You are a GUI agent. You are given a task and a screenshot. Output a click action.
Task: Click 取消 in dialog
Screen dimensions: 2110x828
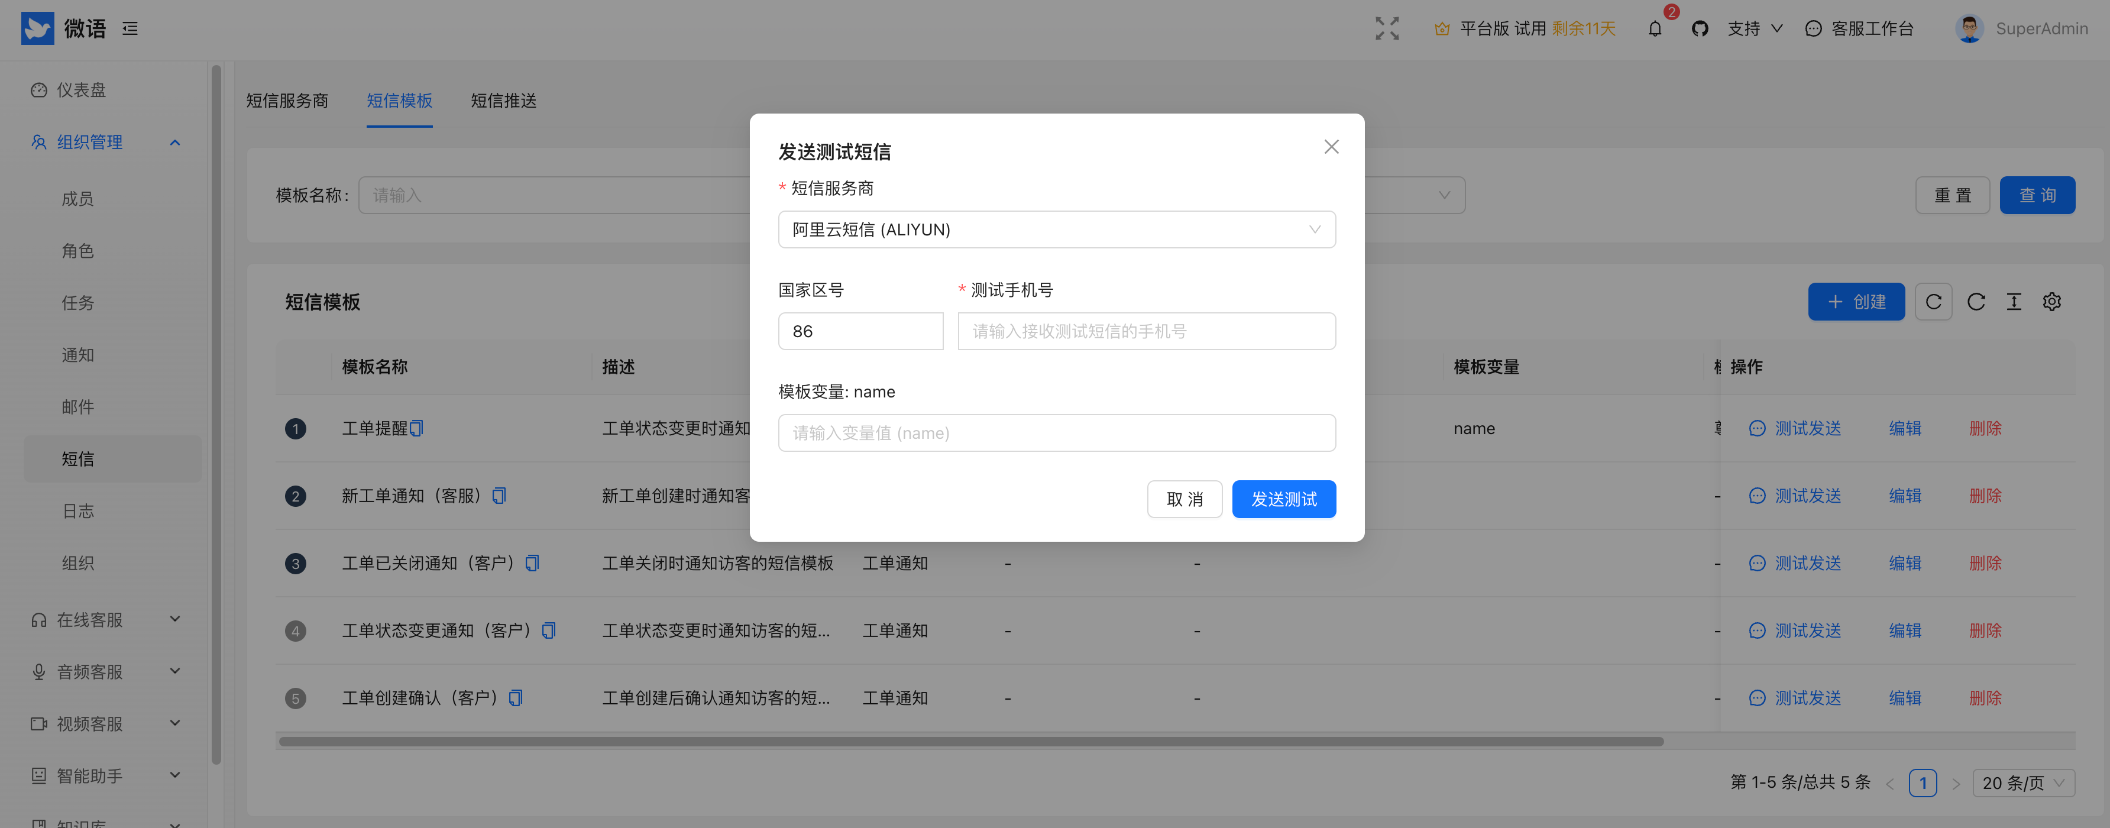pyautogui.click(x=1185, y=499)
